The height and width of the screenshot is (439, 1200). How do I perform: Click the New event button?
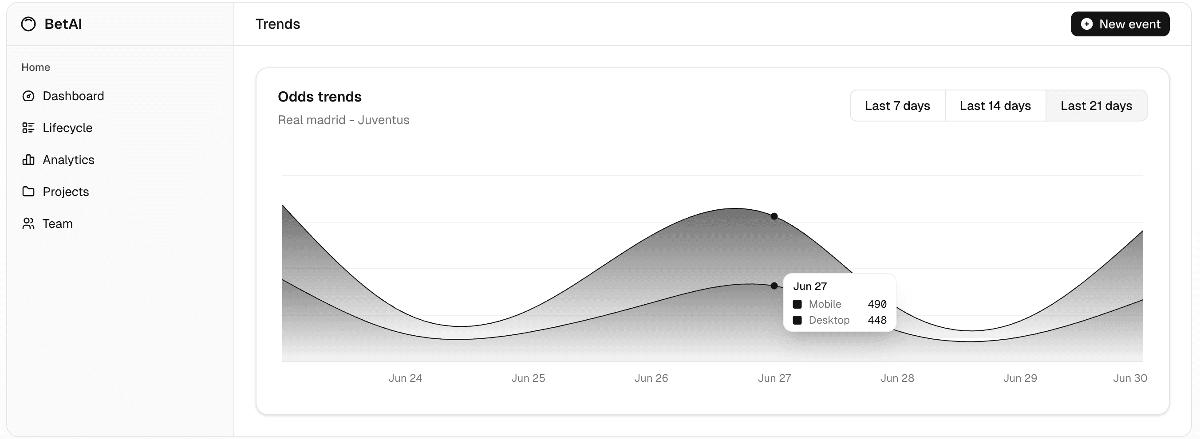click(1120, 24)
